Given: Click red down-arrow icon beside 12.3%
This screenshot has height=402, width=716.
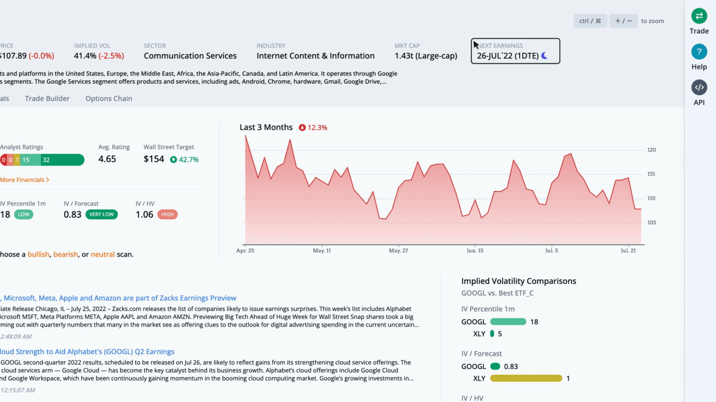Looking at the screenshot, I should 302,128.
